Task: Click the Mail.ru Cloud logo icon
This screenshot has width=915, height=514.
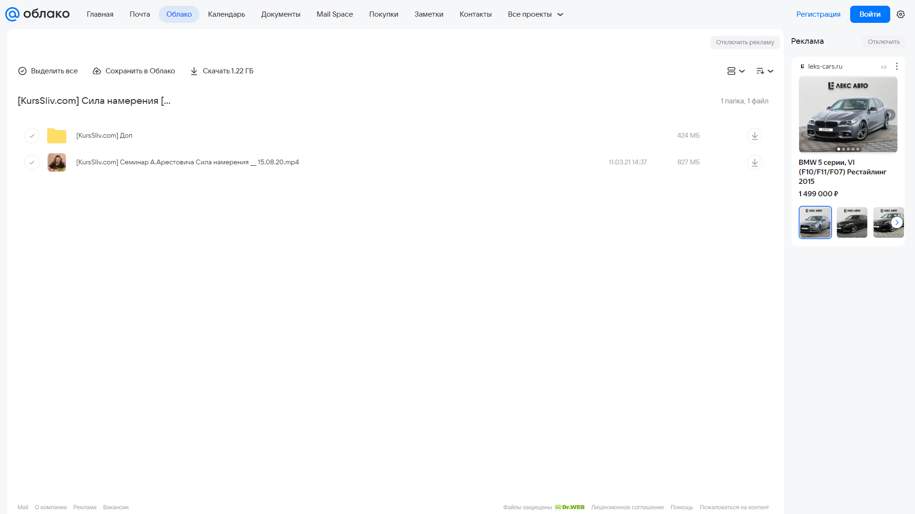Action: (12, 14)
